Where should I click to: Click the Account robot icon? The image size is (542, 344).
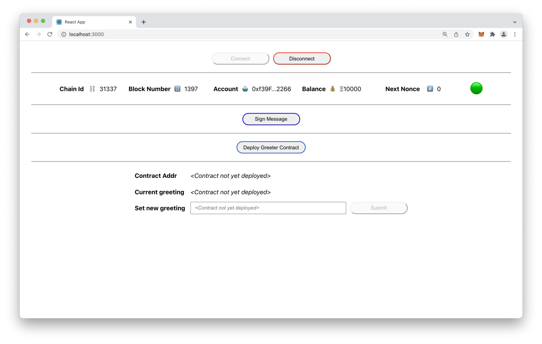coord(245,89)
